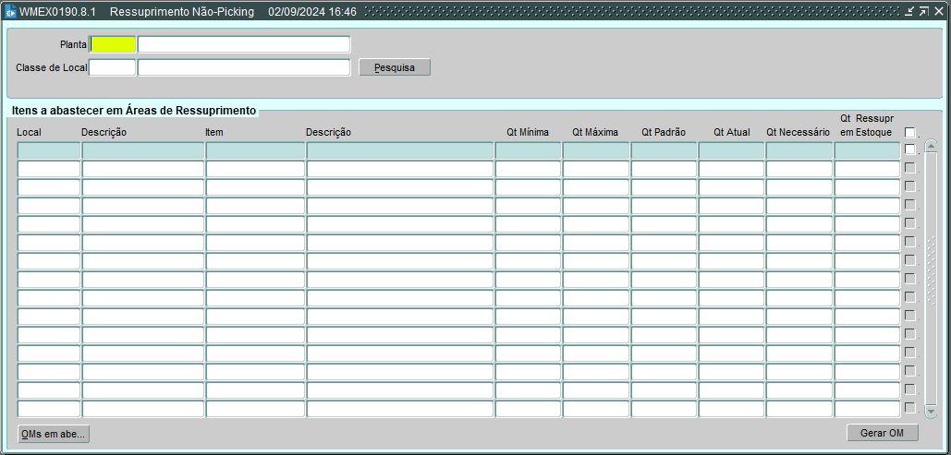Focus the Planta description field
Viewport: 951px width, 455px height.
pyautogui.click(x=244, y=44)
